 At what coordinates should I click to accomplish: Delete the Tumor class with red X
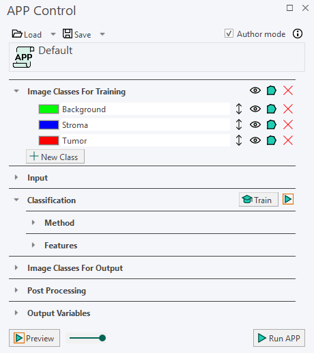(288, 140)
